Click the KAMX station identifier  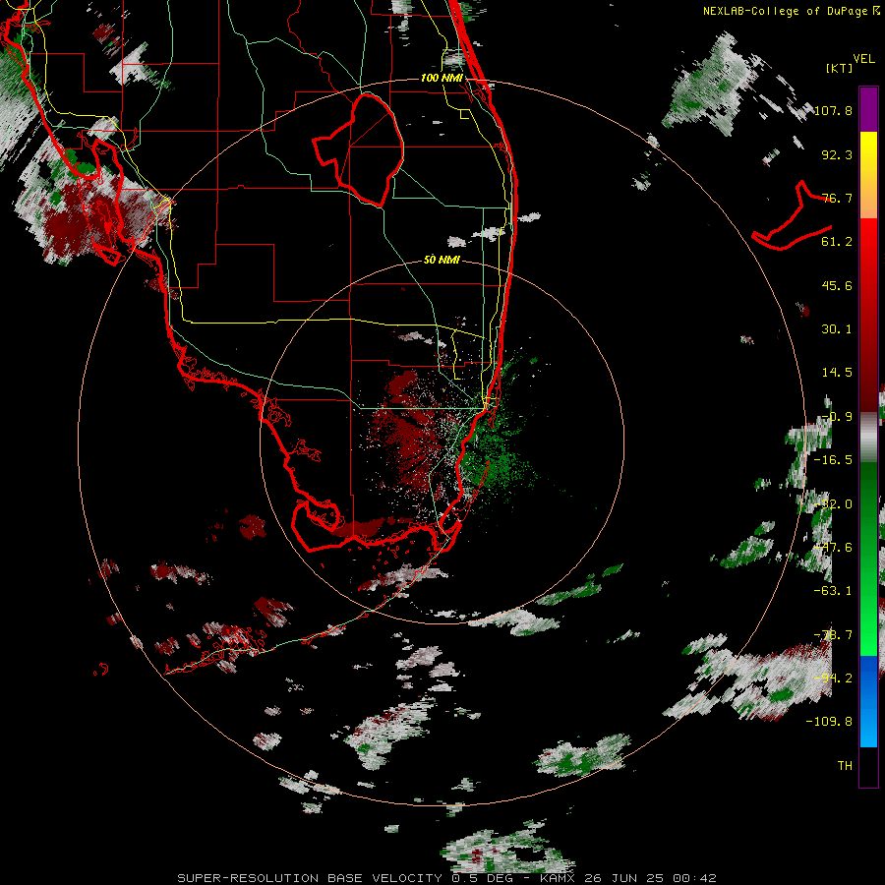tap(558, 878)
